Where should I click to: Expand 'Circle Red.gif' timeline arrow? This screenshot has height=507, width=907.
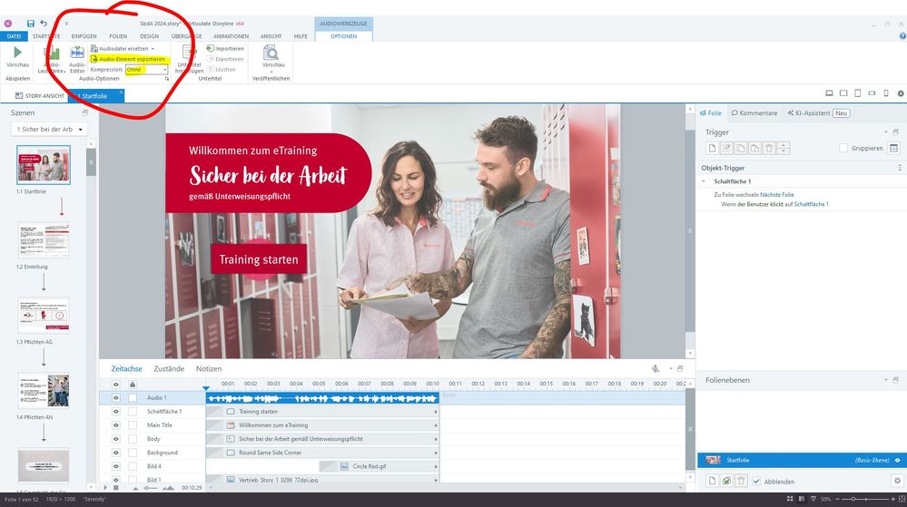click(x=436, y=466)
